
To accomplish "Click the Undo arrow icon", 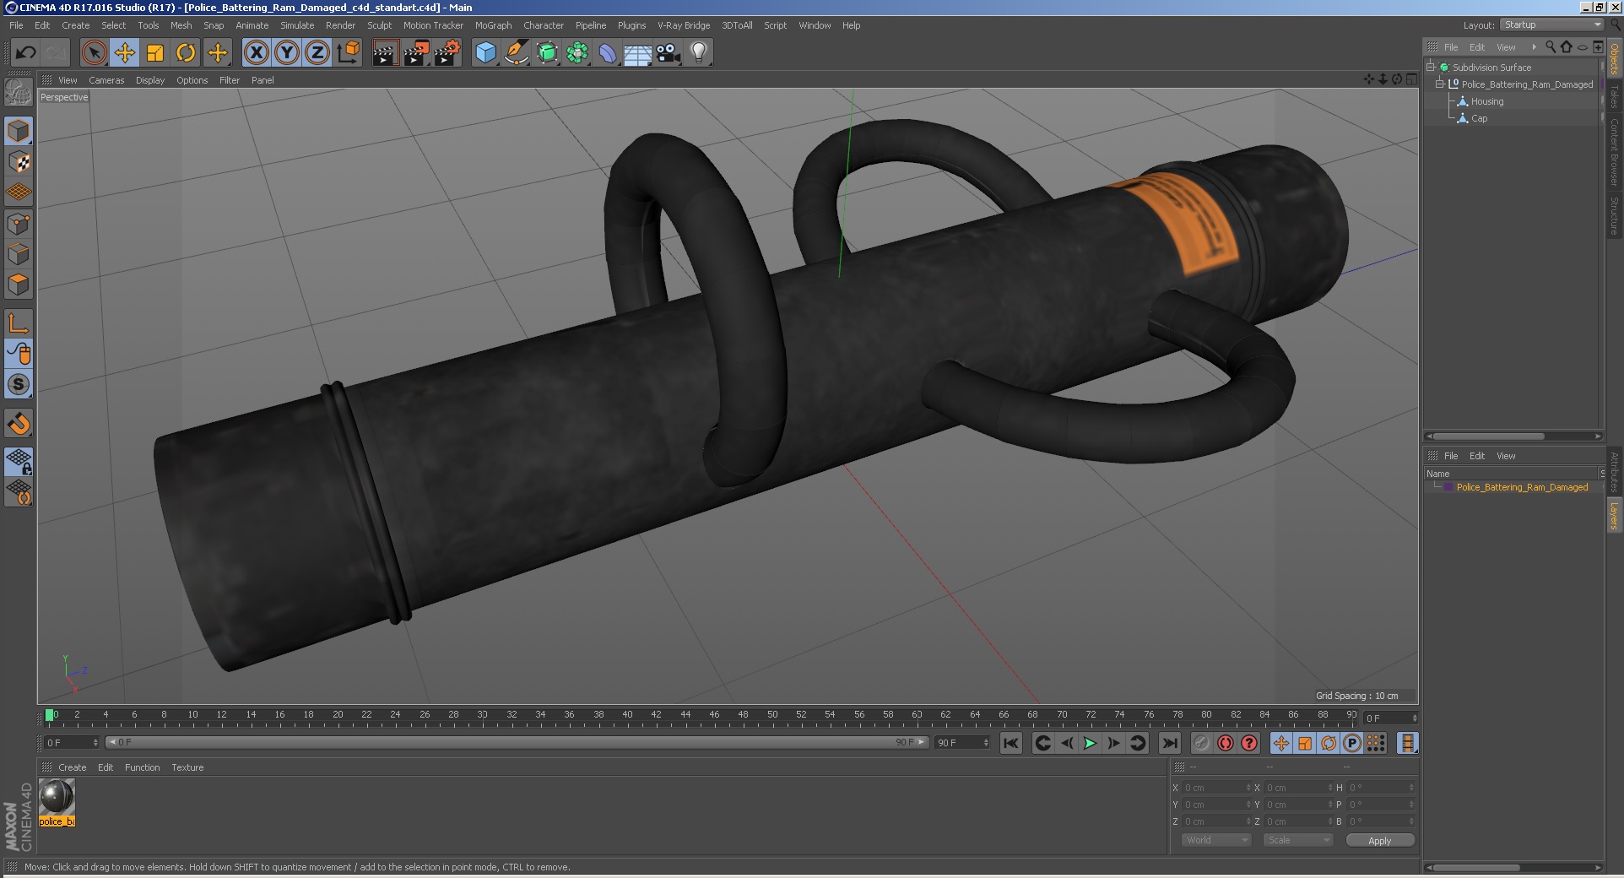I will tap(25, 53).
